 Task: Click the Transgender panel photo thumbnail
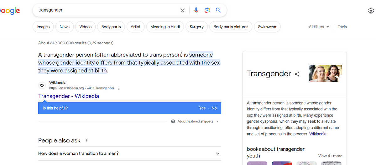coord(325,73)
